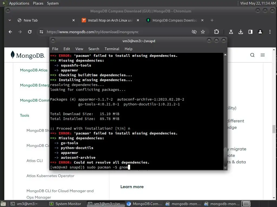Image resolution: width=277 pixels, height=207 pixels.
Task: Click the terminal scrollbar up arrow
Action: (x=225, y=55)
